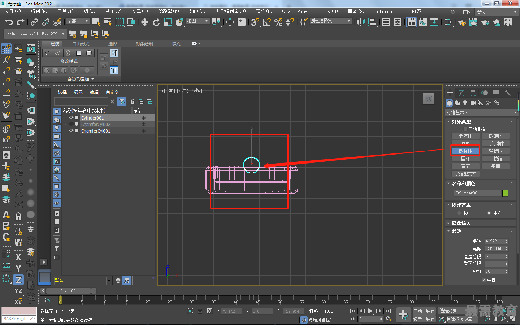The height and width of the screenshot is (325, 520).
Task: Select the Rotate transform tool
Action: point(156,22)
